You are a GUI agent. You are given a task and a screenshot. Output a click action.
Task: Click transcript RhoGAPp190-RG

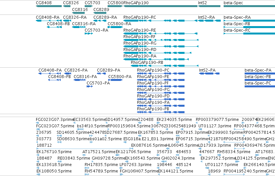click(140, 43)
